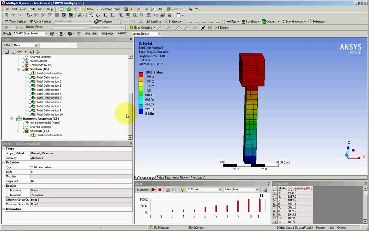Open the Result scale dropdown
The image size is (369, 231).
click(x=46, y=34)
